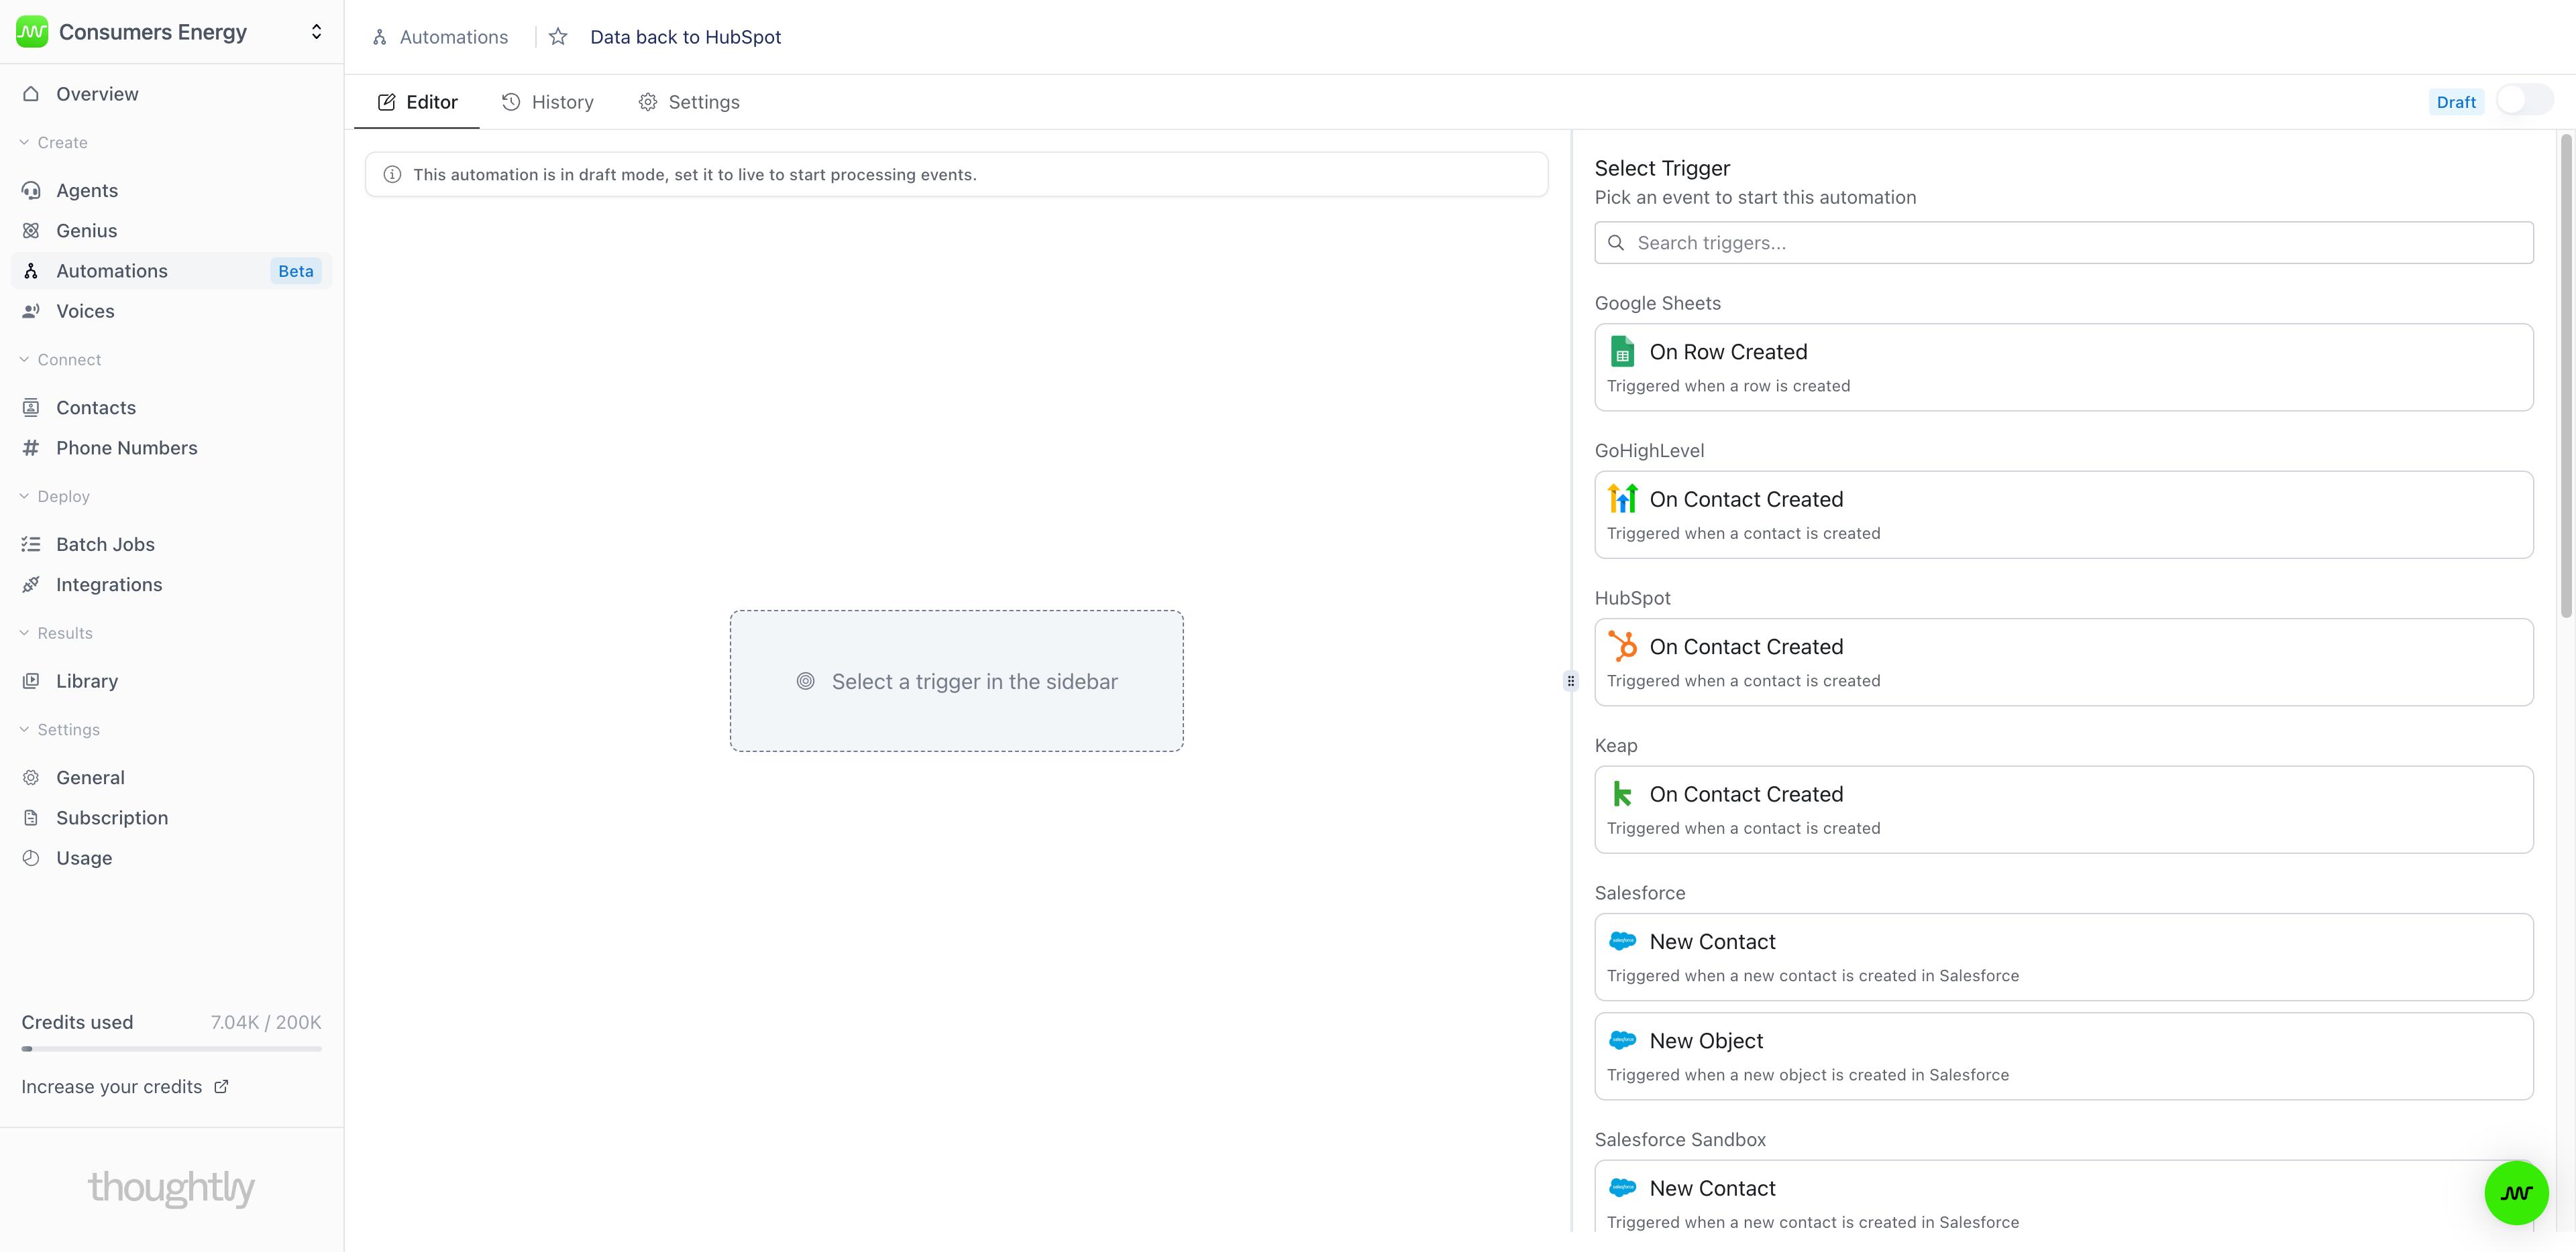The height and width of the screenshot is (1252, 2576).
Task: Select Keap On Contact Created trigger
Action: pos(2063,810)
